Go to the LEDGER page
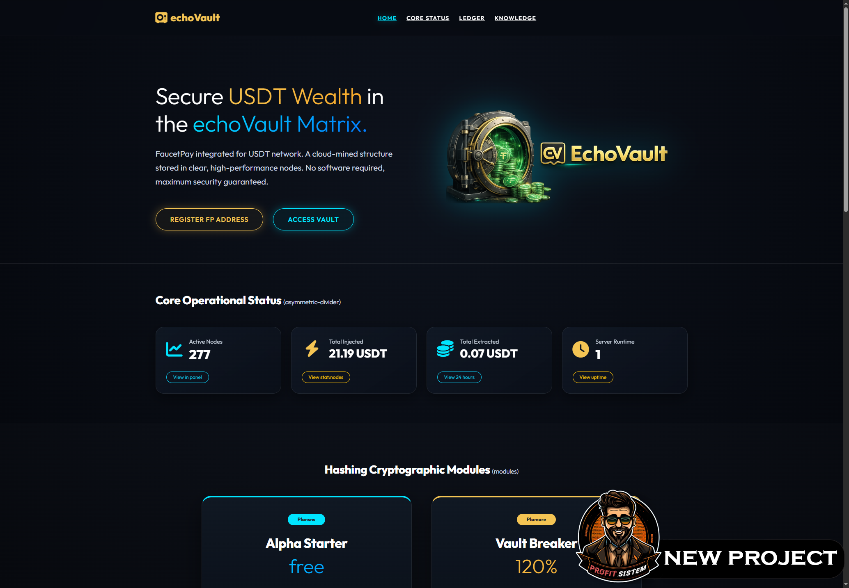The width and height of the screenshot is (849, 588). point(471,18)
